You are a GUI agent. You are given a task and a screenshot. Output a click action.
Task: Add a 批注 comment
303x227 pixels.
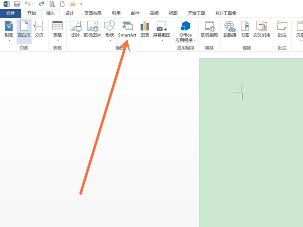(282, 29)
